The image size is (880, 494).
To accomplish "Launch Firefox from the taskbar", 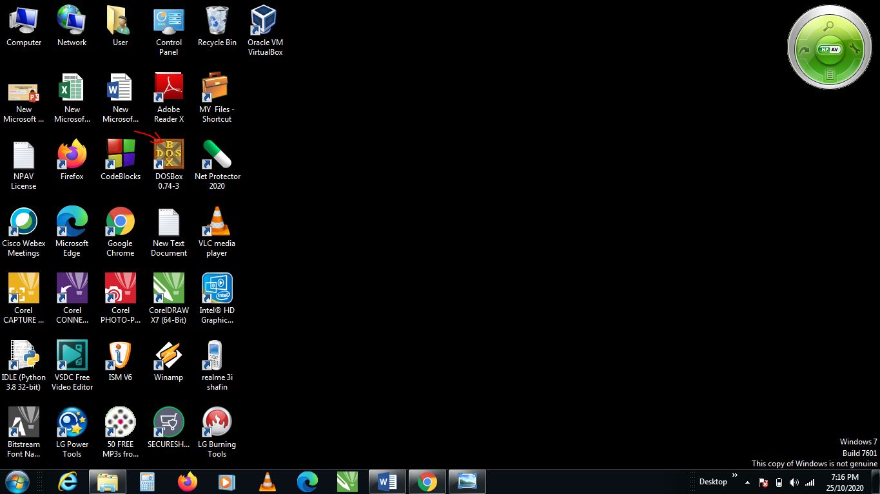I will point(188,482).
